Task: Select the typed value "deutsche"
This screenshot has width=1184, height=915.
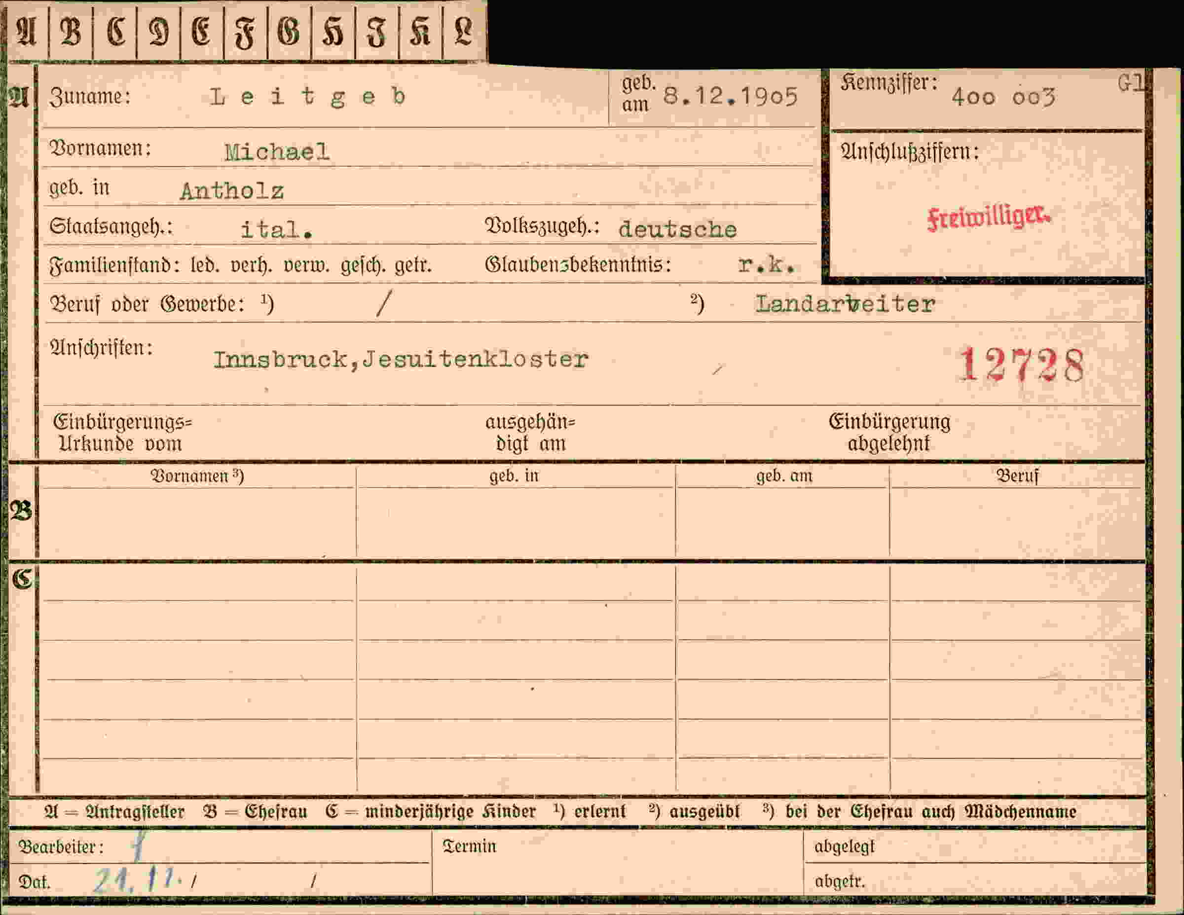Action: (678, 229)
